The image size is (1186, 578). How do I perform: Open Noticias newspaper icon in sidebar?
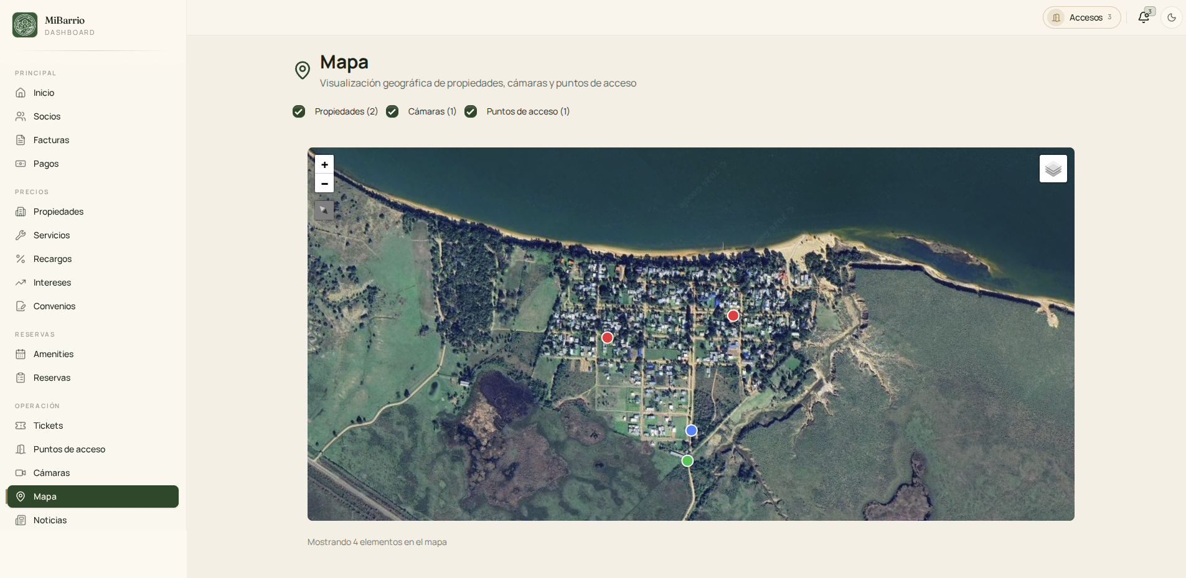point(21,520)
